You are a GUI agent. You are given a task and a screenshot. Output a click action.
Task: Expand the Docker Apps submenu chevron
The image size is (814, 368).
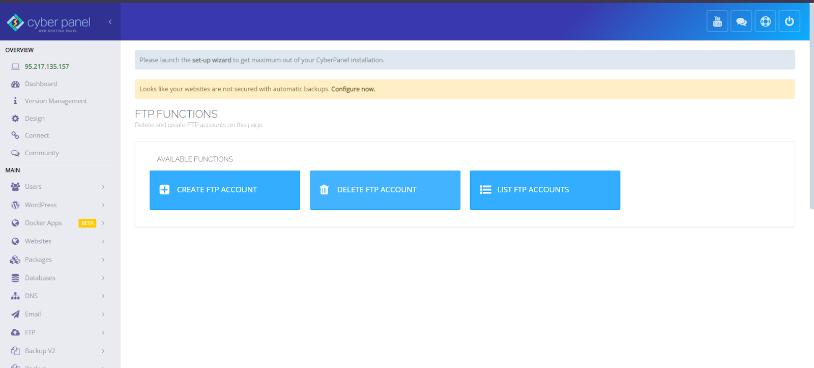click(x=103, y=223)
